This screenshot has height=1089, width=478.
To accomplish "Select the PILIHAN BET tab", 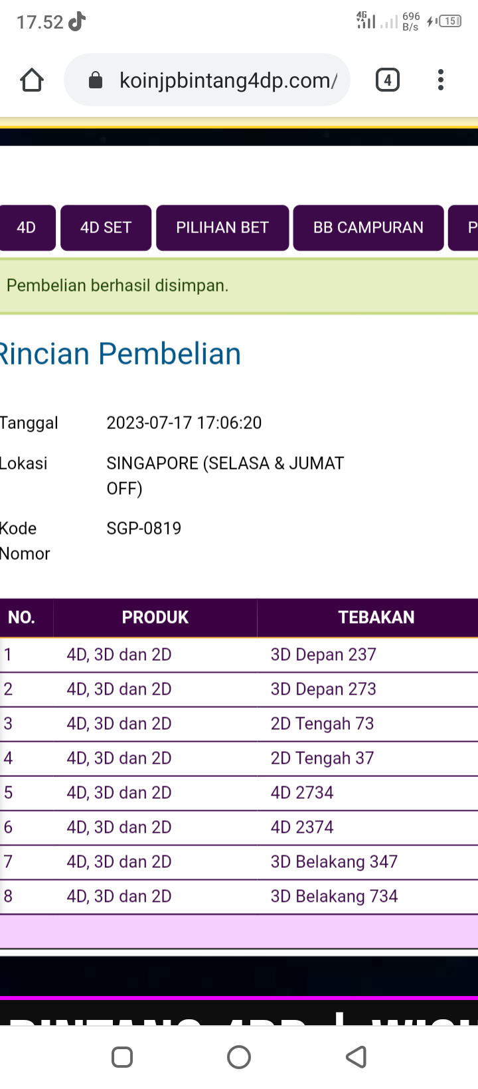I will pyautogui.click(x=222, y=228).
